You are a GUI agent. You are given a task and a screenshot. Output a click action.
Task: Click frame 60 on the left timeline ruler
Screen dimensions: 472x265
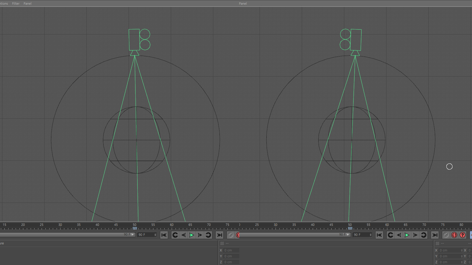(x=172, y=225)
